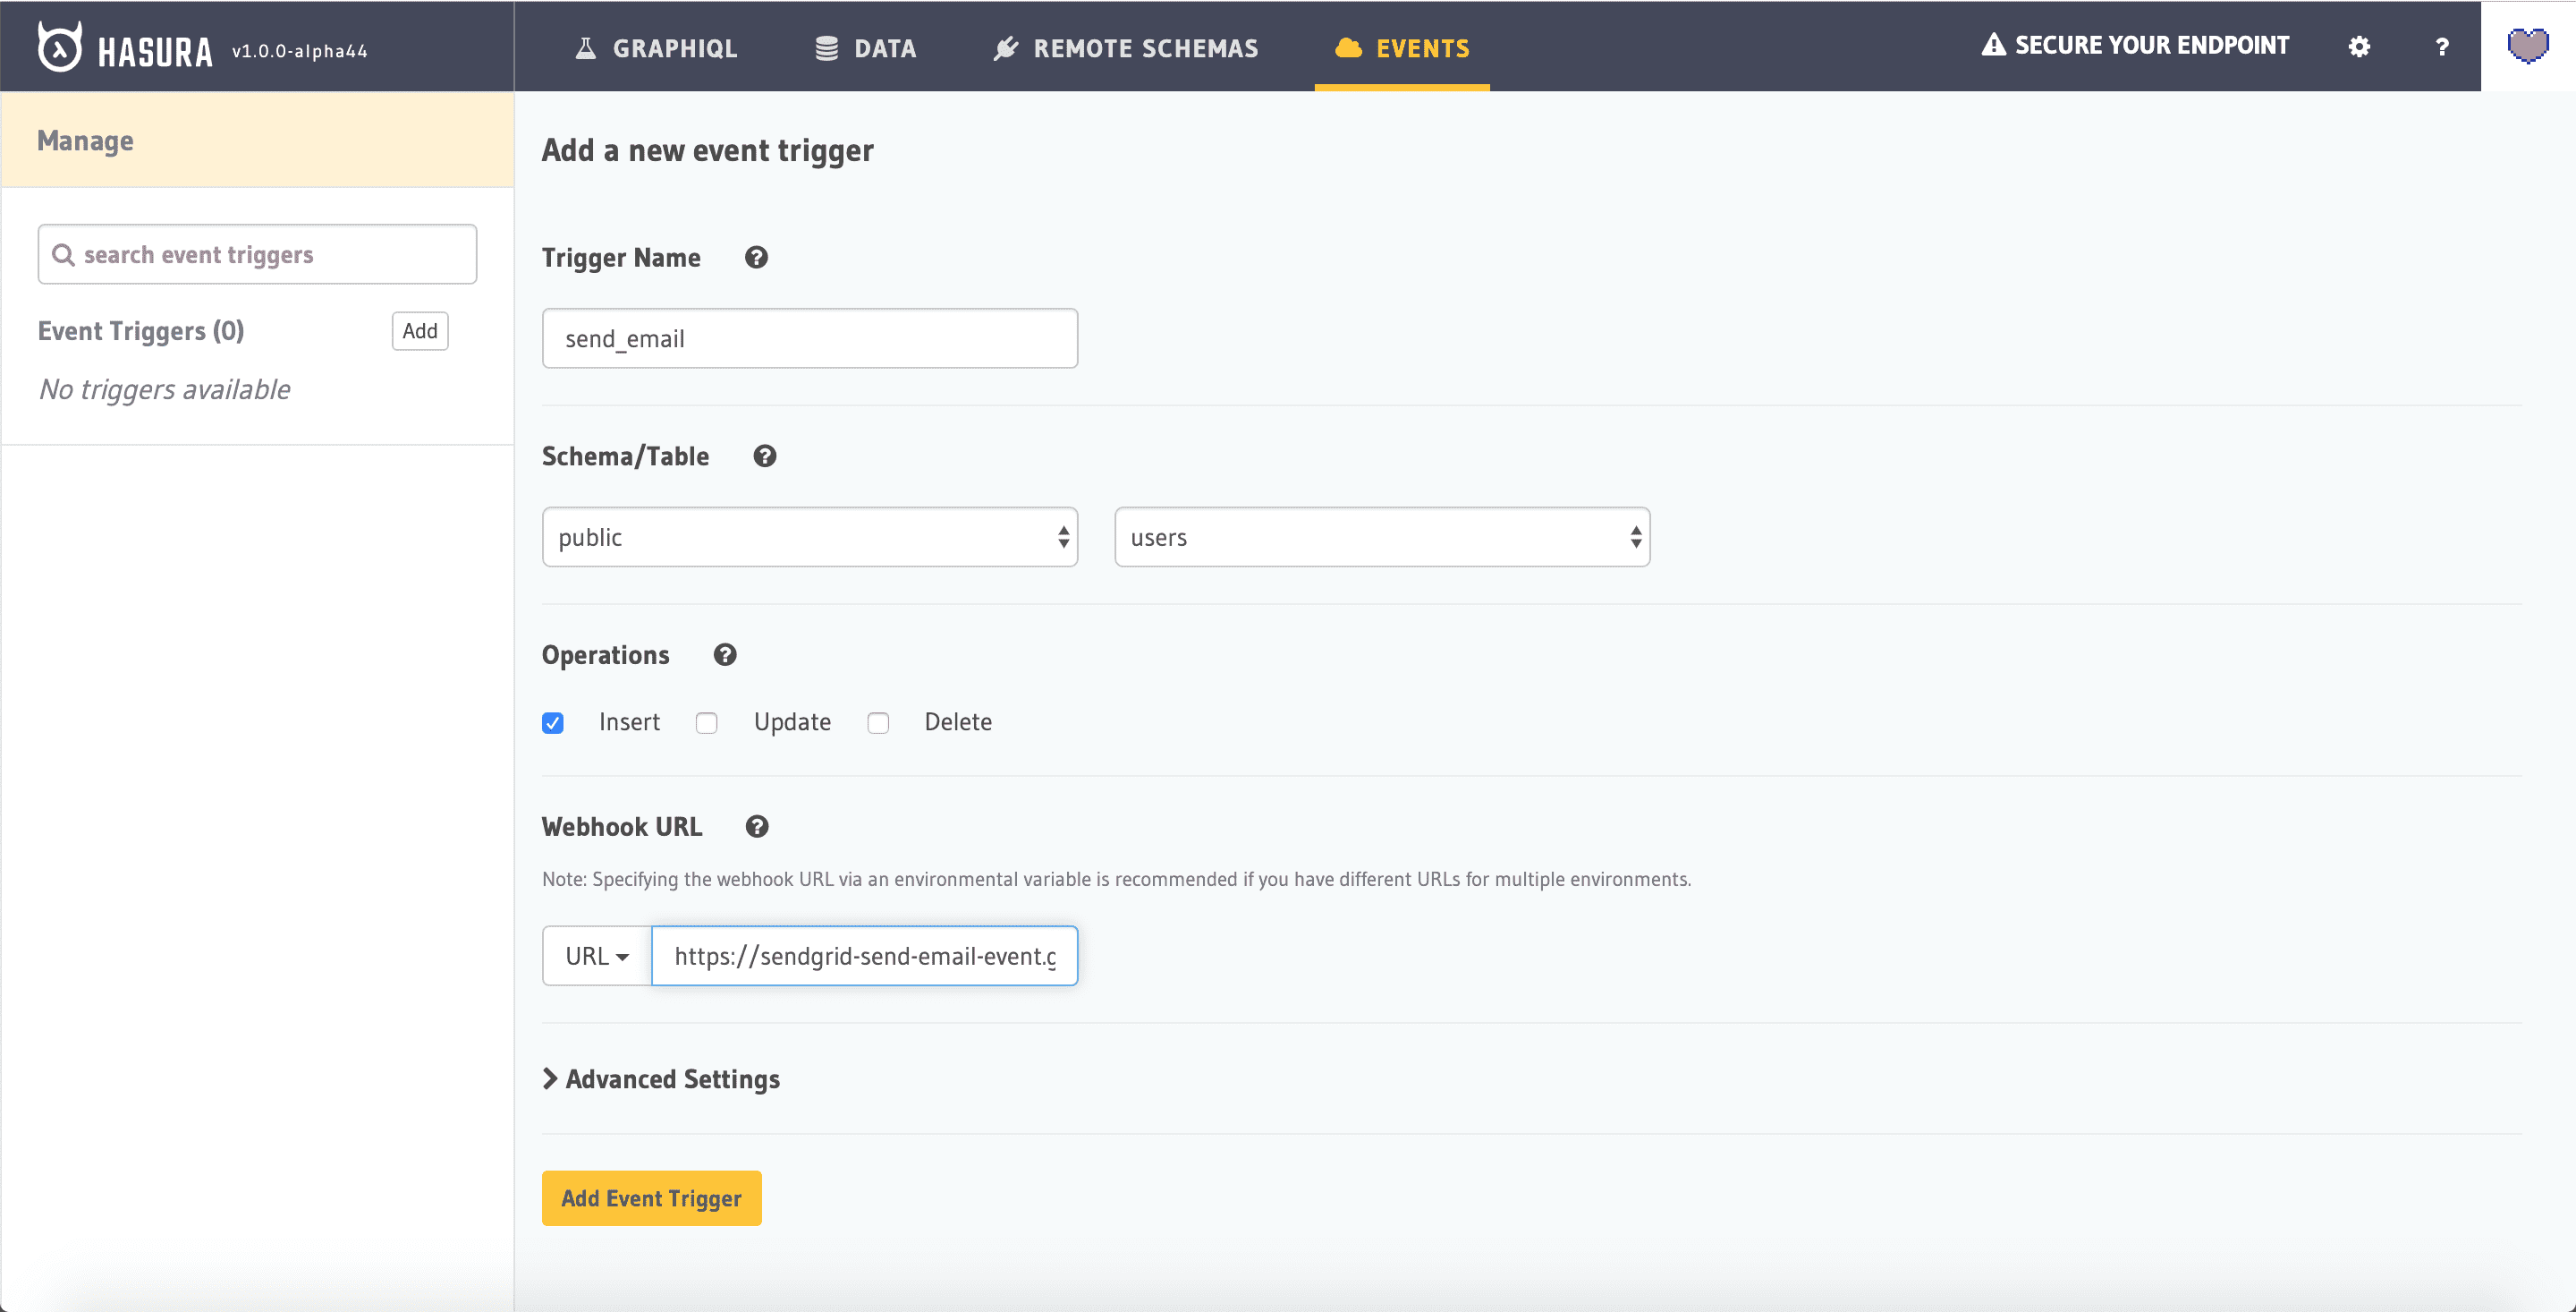2576x1312 pixels.
Task: Toggle the Update operation checkbox
Action: [706, 723]
